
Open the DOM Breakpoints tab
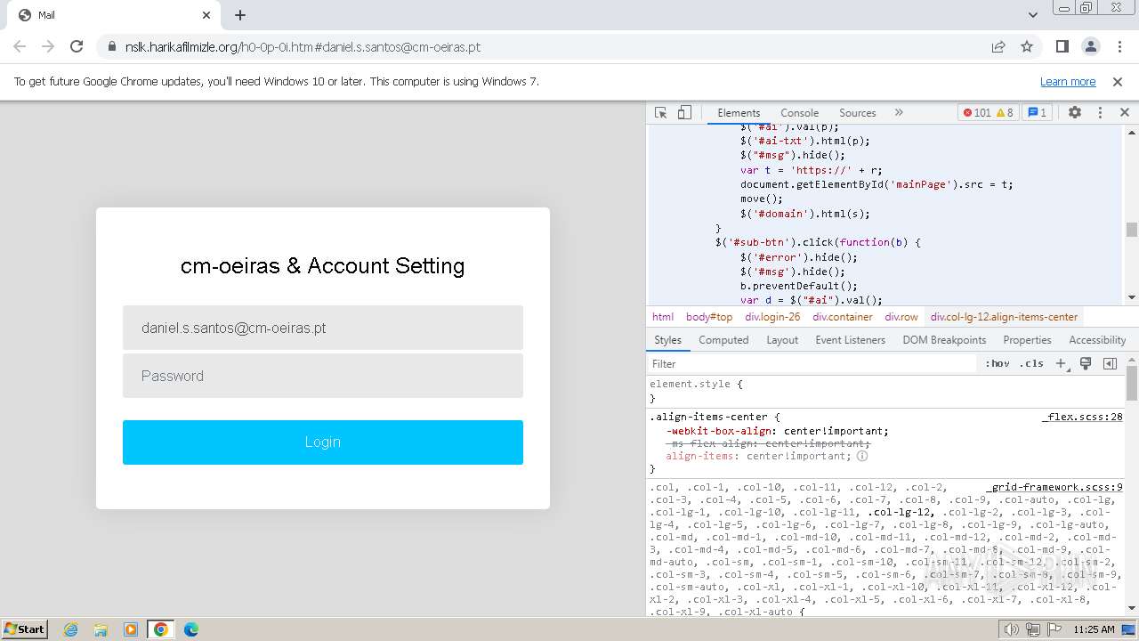(x=944, y=339)
